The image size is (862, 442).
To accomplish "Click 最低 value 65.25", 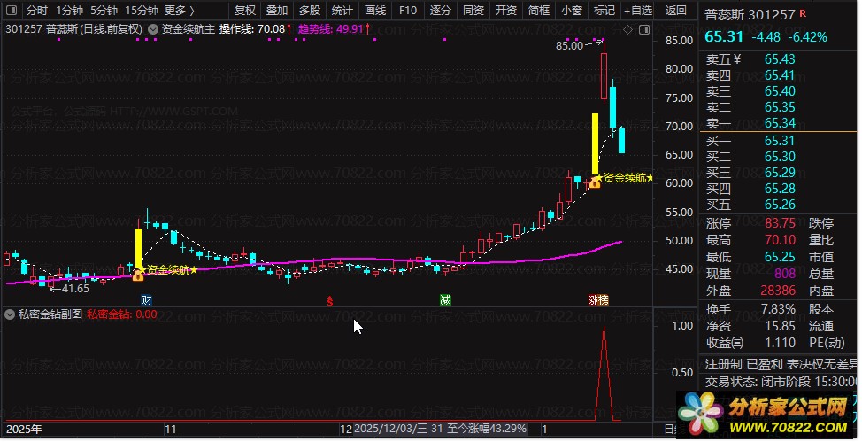I will pyautogui.click(x=780, y=257).
